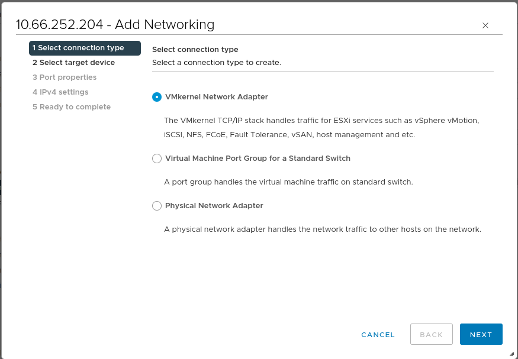Click CANCEL to abort the wizard
The width and height of the screenshot is (518, 359).
click(378, 334)
